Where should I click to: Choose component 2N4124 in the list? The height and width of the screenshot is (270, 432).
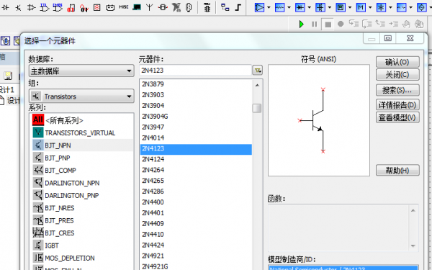[196, 159]
